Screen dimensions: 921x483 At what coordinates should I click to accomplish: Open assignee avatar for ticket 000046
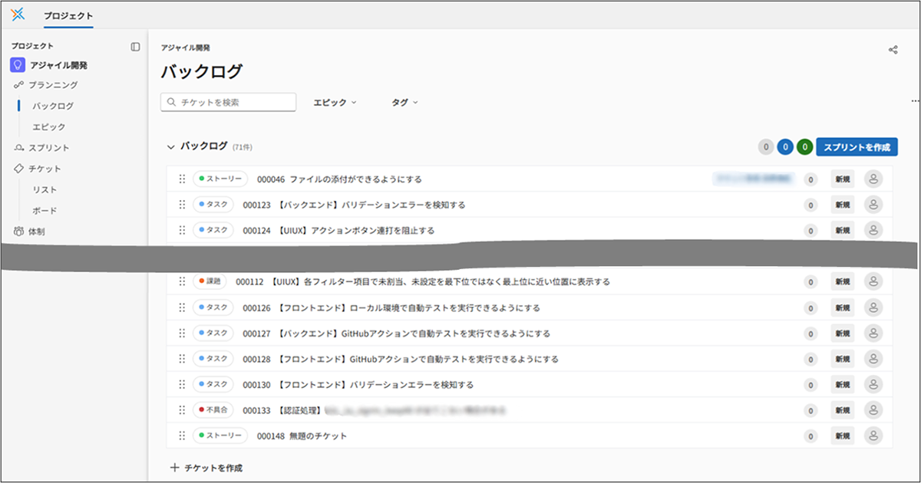pos(873,179)
